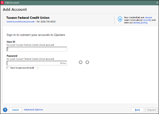159x114 pixels.
Task: Cancel adding the account
Action: pyautogui.click(x=16, y=110)
